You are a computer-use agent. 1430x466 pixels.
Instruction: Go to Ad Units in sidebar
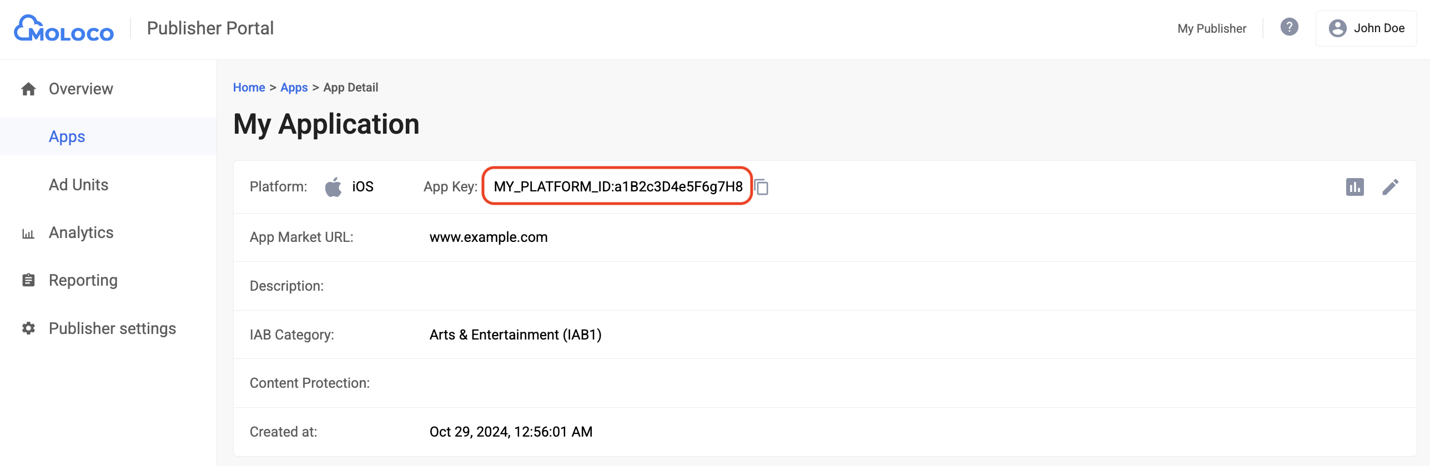pyautogui.click(x=78, y=185)
